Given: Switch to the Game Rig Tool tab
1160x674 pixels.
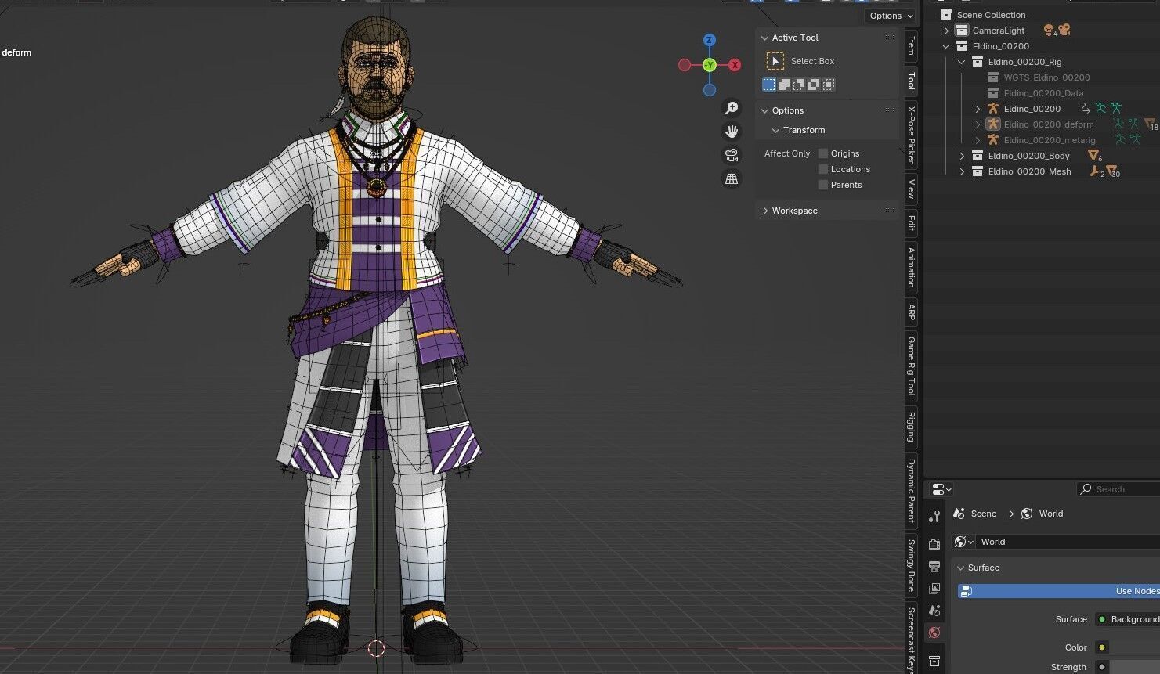Looking at the screenshot, I should [911, 366].
